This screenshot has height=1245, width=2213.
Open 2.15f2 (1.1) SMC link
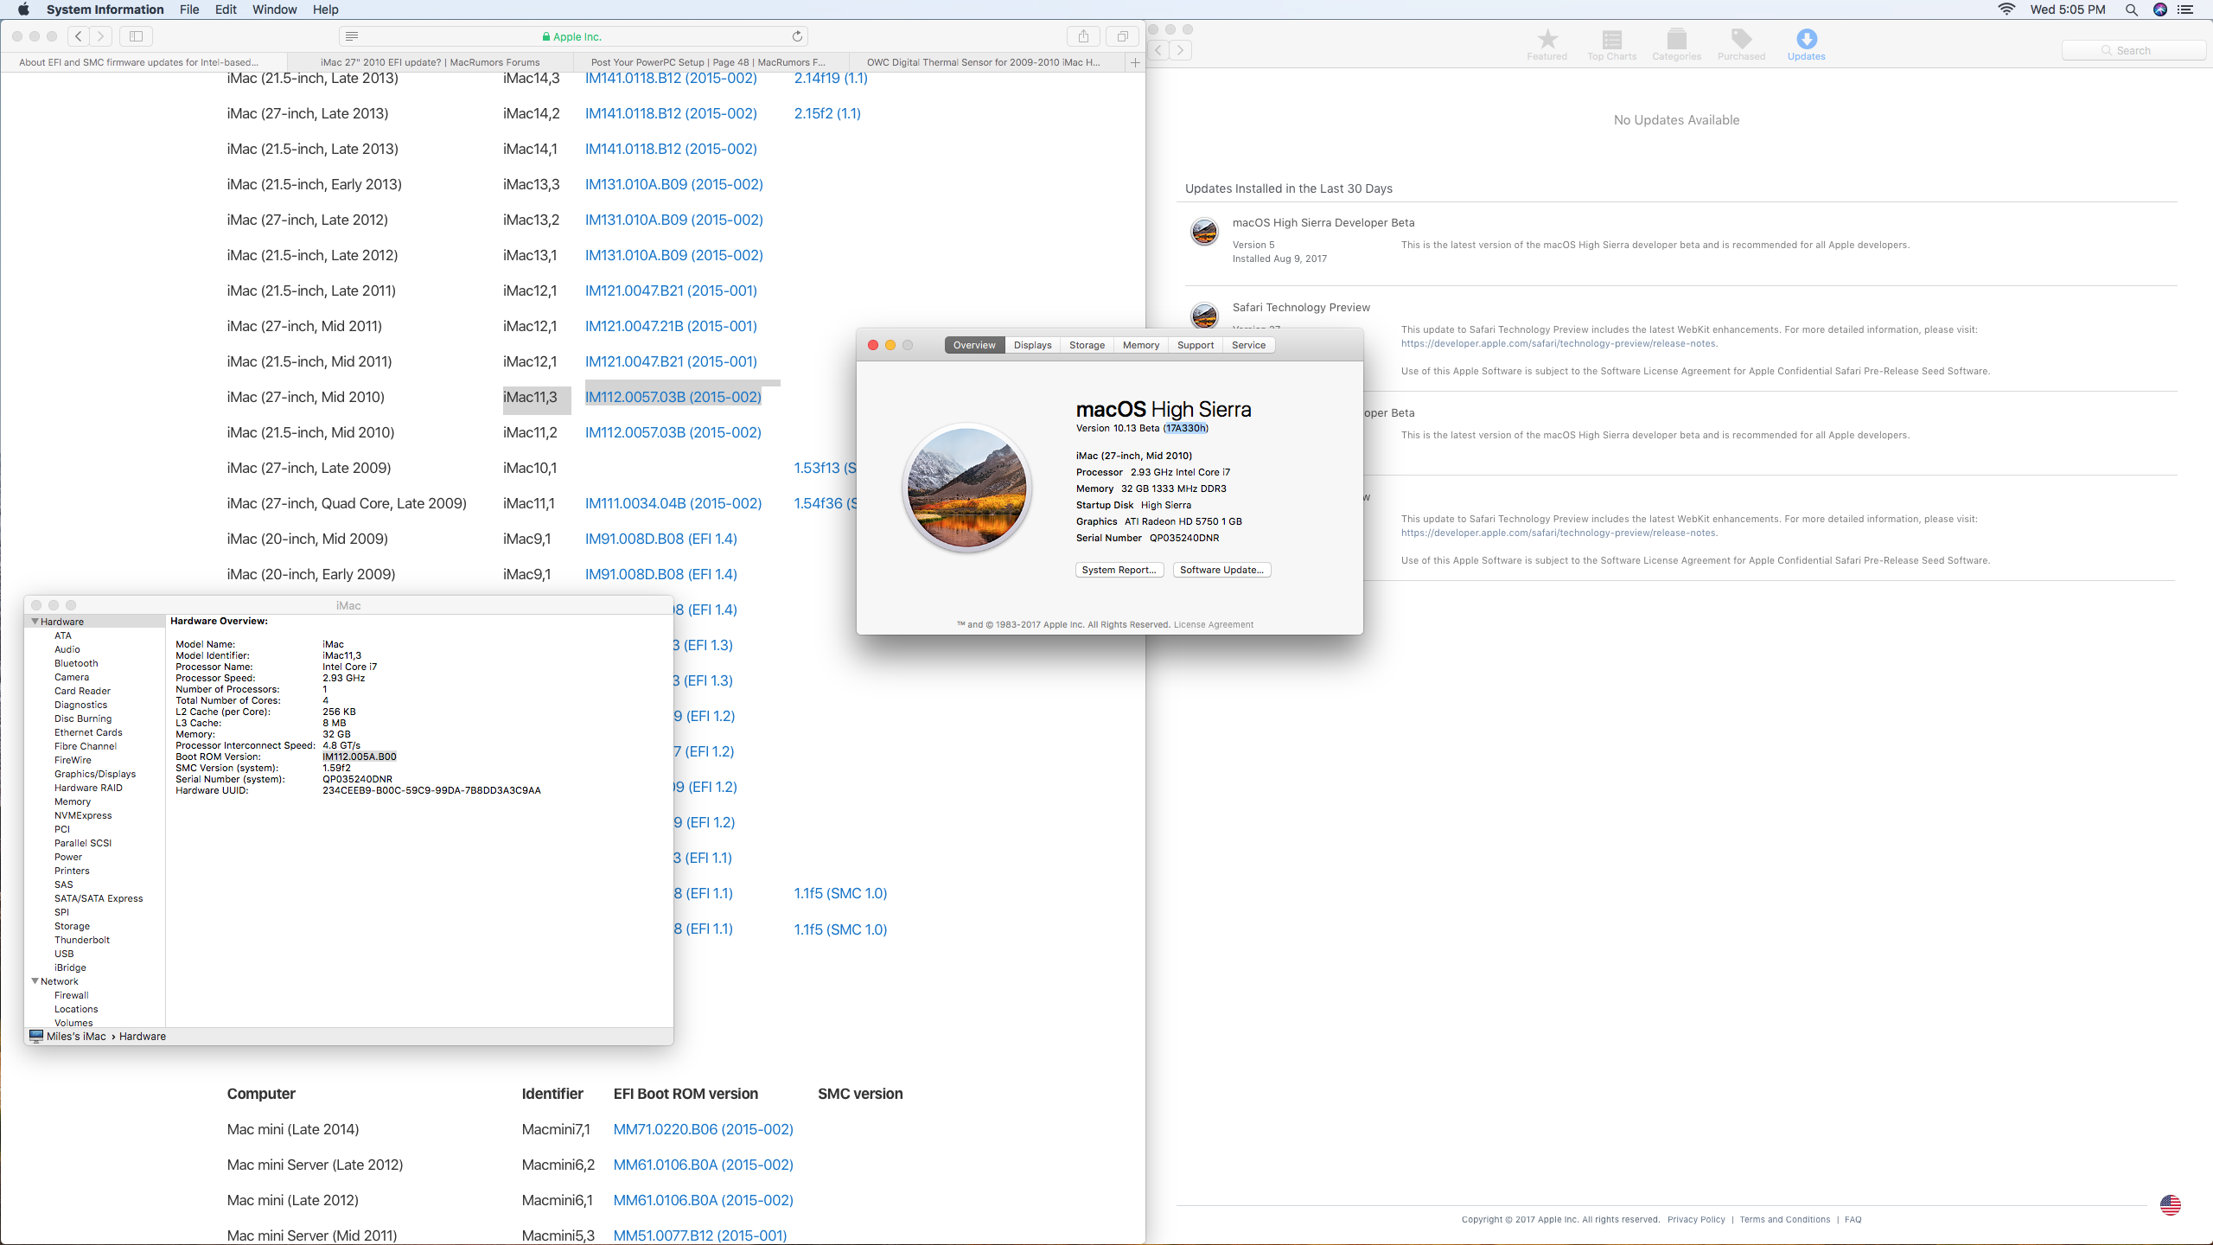(x=827, y=113)
